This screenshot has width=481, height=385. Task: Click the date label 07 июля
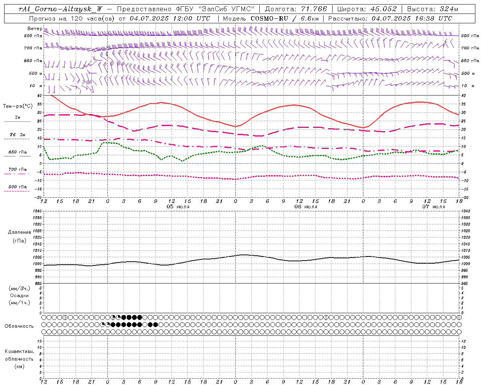coord(434,207)
